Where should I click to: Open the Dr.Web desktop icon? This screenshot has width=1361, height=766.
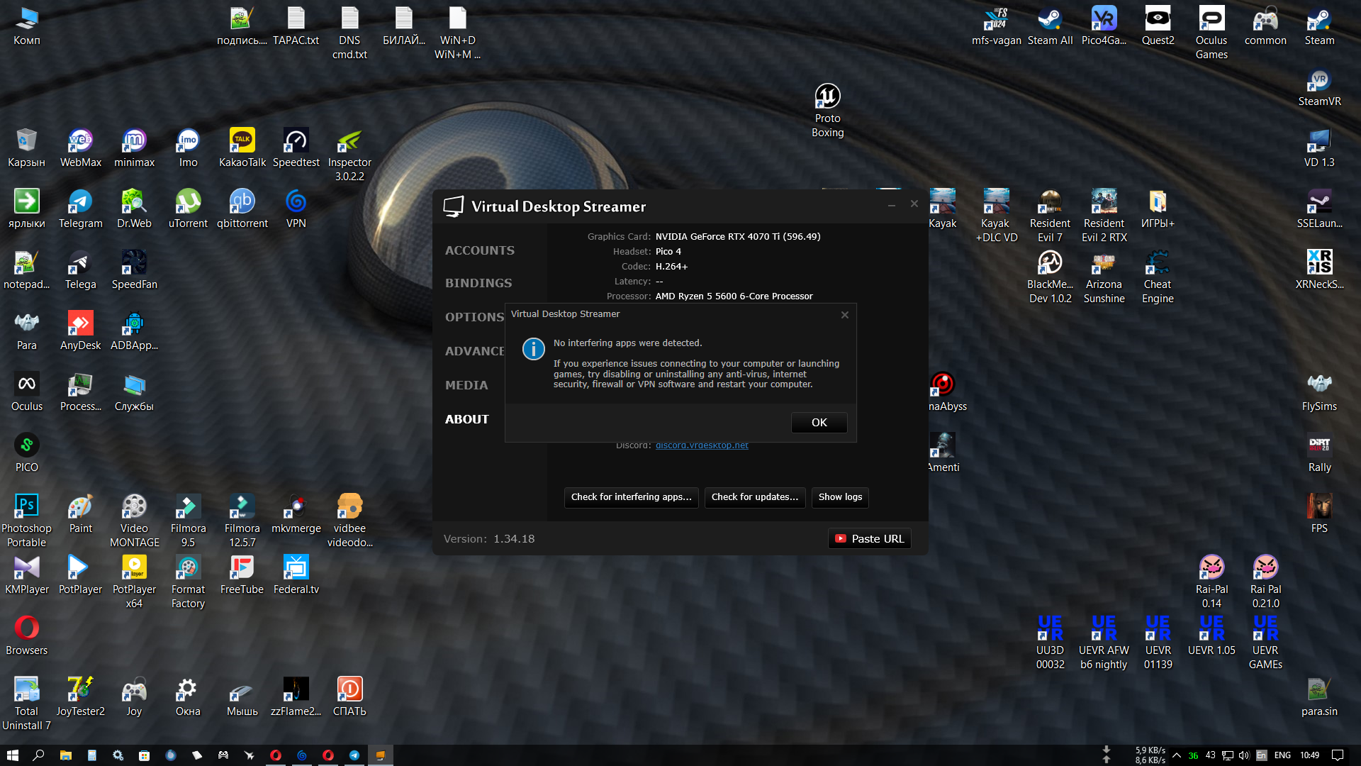pyautogui.click(x=134, y=209)
